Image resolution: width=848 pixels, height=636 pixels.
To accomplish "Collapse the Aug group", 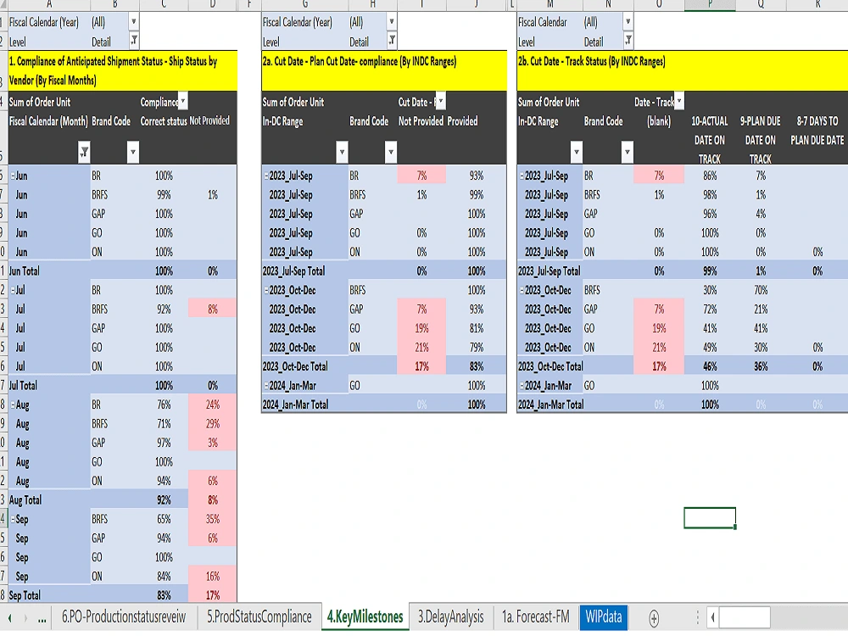I will [x=13, y=405].
